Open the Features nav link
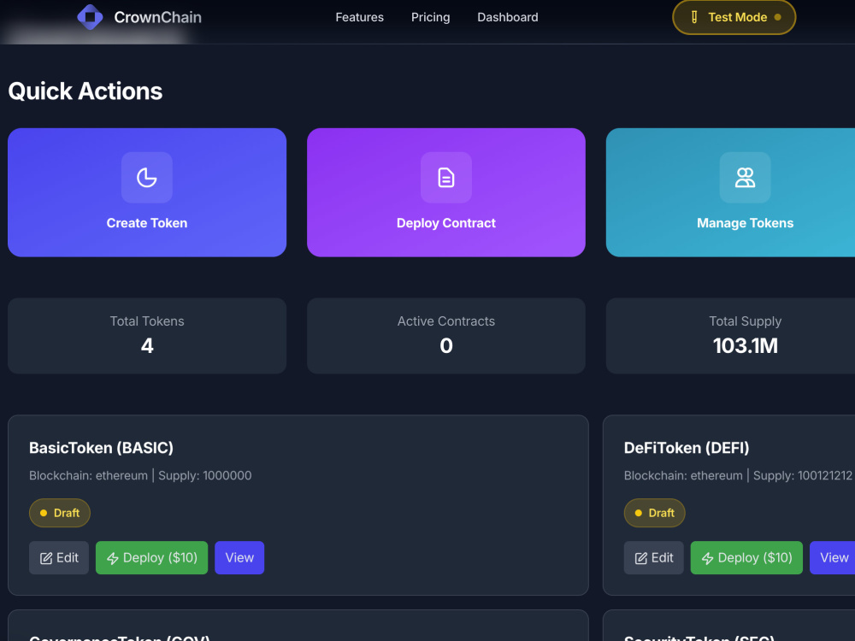Screen dimensions: 855x641 pos(359,17)
